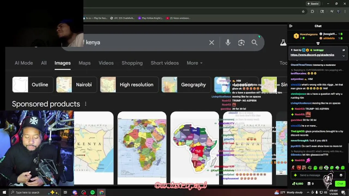Open the chat shop icon
This screenshot has height=196, width=349.
pyautogui.click(x=309, y=184)
